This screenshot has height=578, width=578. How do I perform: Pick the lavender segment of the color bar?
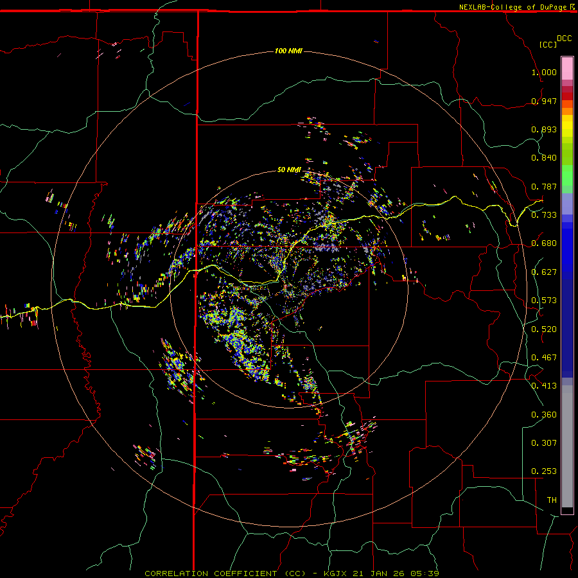point(567,204)
